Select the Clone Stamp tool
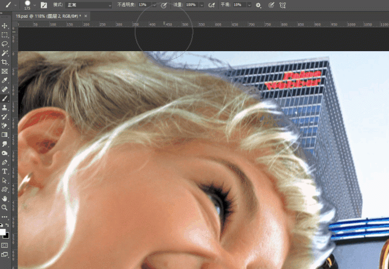This screenshot has width=389, height=269. (x=5, y=107)
